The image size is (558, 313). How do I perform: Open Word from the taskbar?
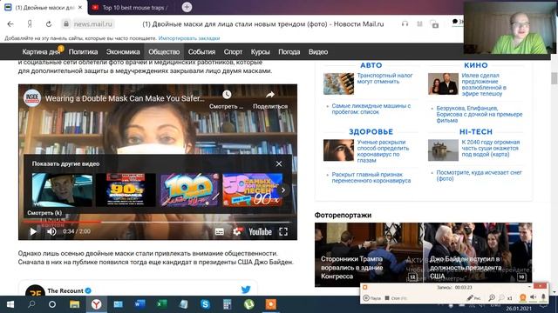coord(139,304)
